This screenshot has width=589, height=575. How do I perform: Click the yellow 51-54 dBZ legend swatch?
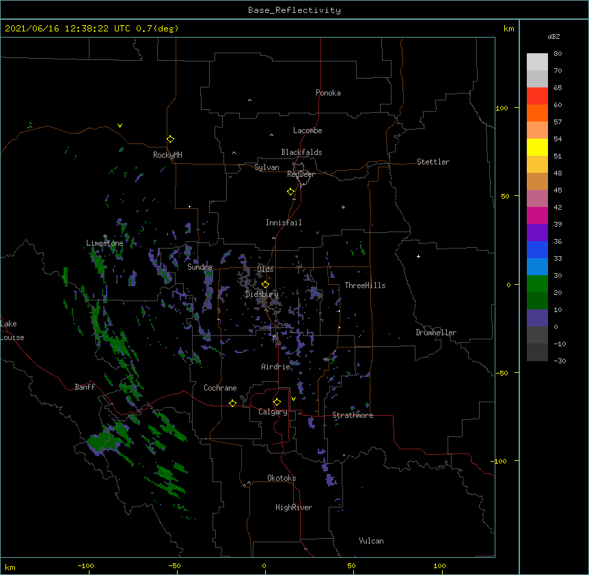click(537, 147)
